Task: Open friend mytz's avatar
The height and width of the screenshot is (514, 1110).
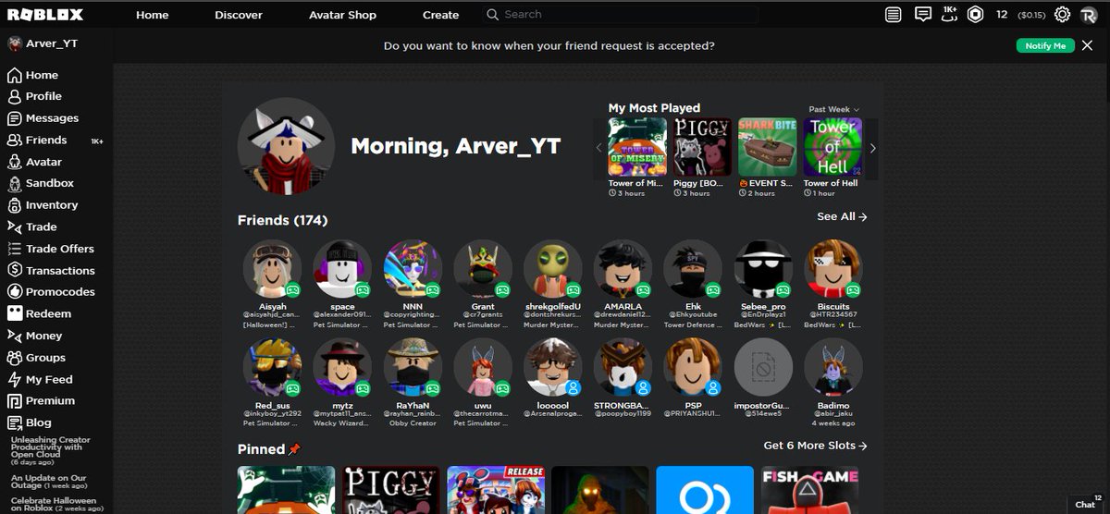Action: pos(342,368)
